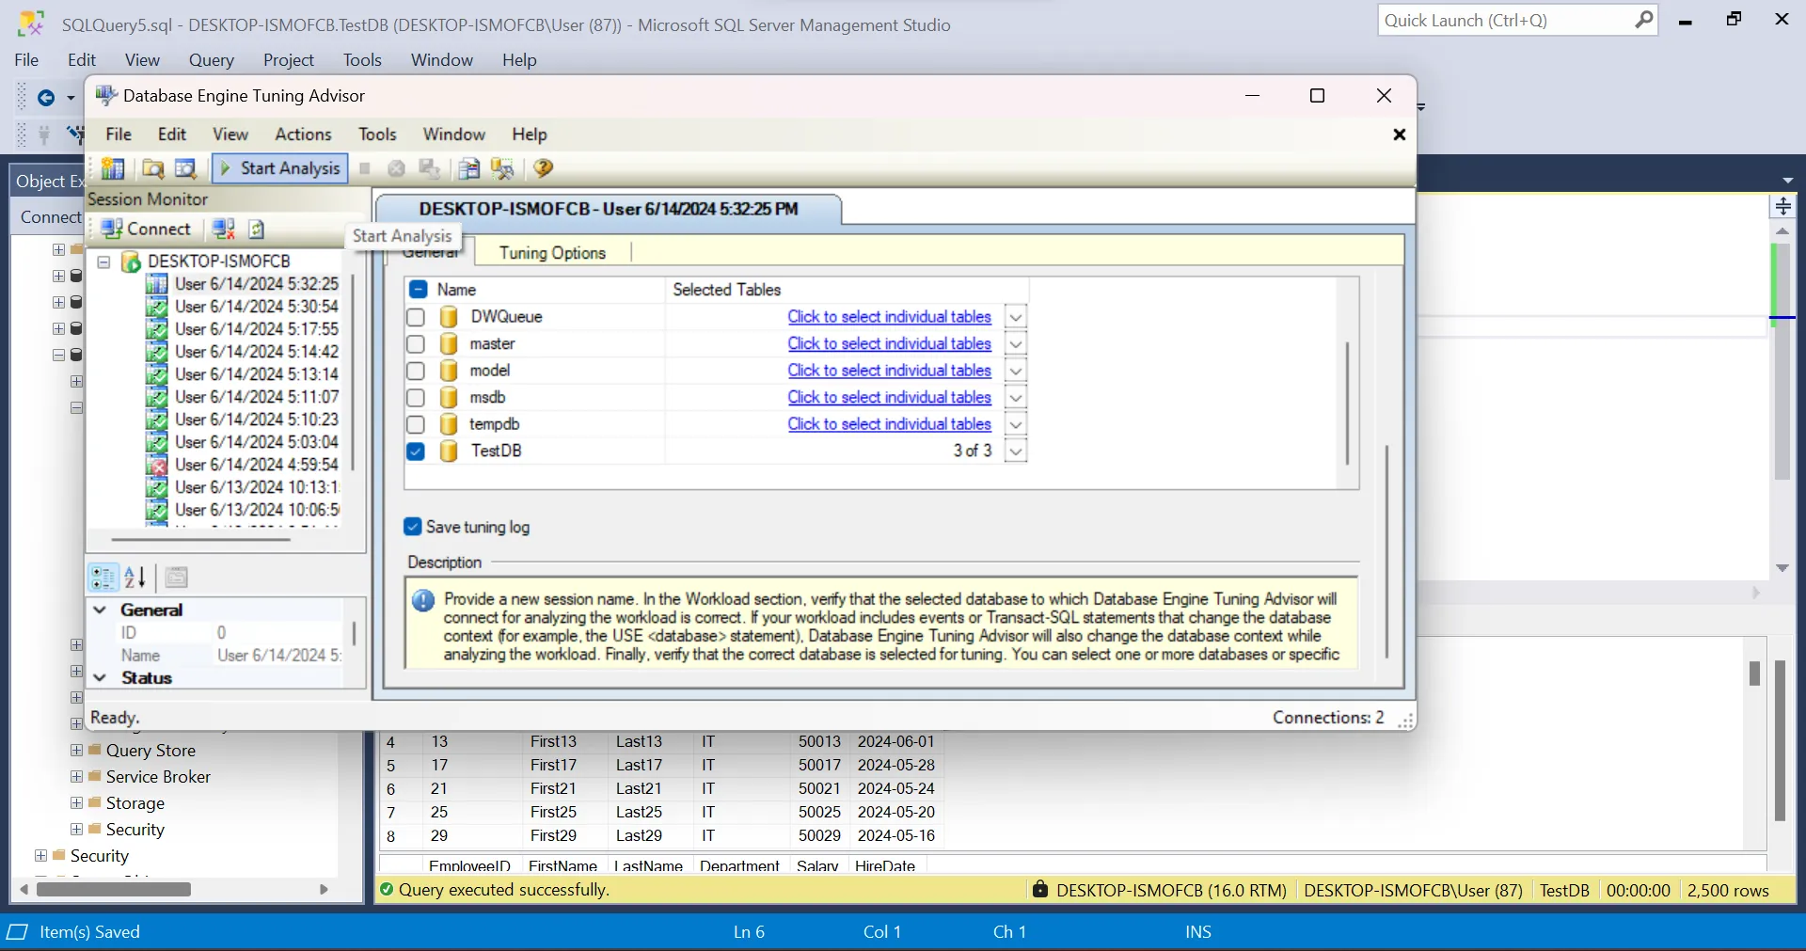Open the DWQueue selected tables dropdown arrow
Viewport: 1806px width, 951px height.
[x=1015, y=317]
